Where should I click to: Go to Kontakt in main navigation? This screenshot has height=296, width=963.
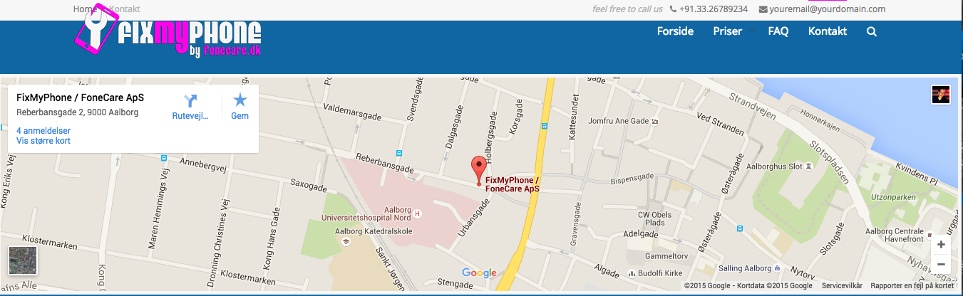click(828, 31)
